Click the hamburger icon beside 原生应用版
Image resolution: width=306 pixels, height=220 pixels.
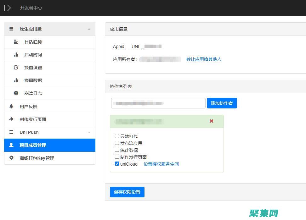click(x=11, y=29)
